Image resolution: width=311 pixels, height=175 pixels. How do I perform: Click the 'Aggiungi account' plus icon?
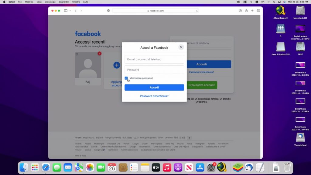(116, 65)
